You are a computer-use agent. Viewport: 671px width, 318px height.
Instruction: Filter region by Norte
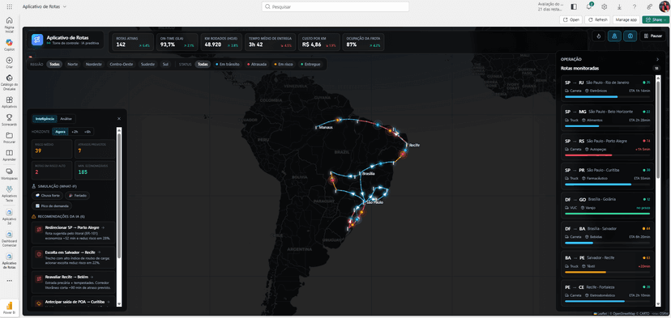point(73,64)
